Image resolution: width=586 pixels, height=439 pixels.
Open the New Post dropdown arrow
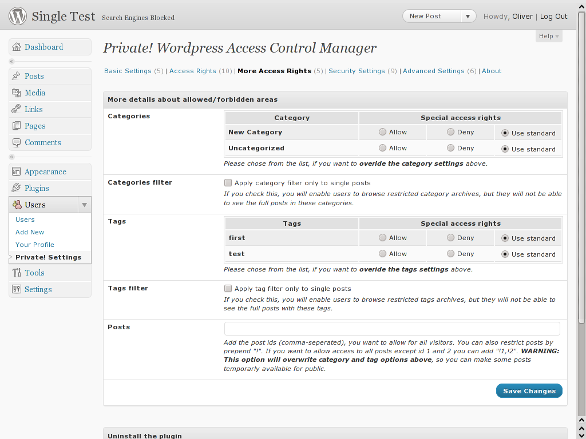pyautogui.click(x=468, y=16)
